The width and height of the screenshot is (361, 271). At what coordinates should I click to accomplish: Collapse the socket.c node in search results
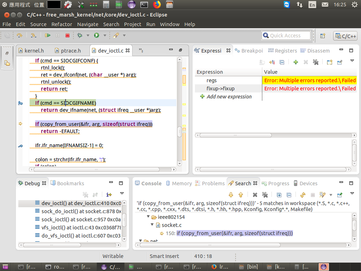click(152, 224)
